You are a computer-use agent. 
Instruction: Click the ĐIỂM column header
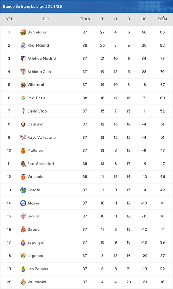click(162, 19)
